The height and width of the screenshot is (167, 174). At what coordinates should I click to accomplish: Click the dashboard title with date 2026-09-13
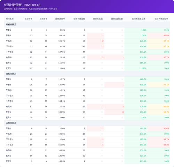click(22, 5)
